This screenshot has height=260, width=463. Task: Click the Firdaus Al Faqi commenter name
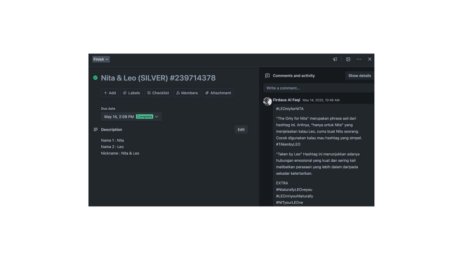pos(286,100)
